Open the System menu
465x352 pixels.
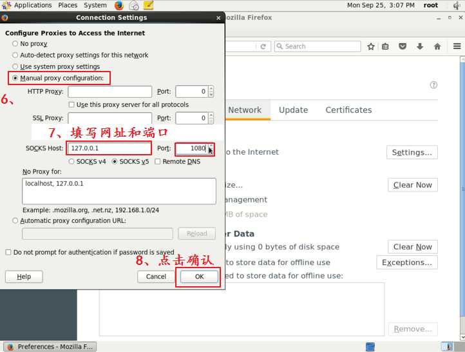tap(95, 5)
